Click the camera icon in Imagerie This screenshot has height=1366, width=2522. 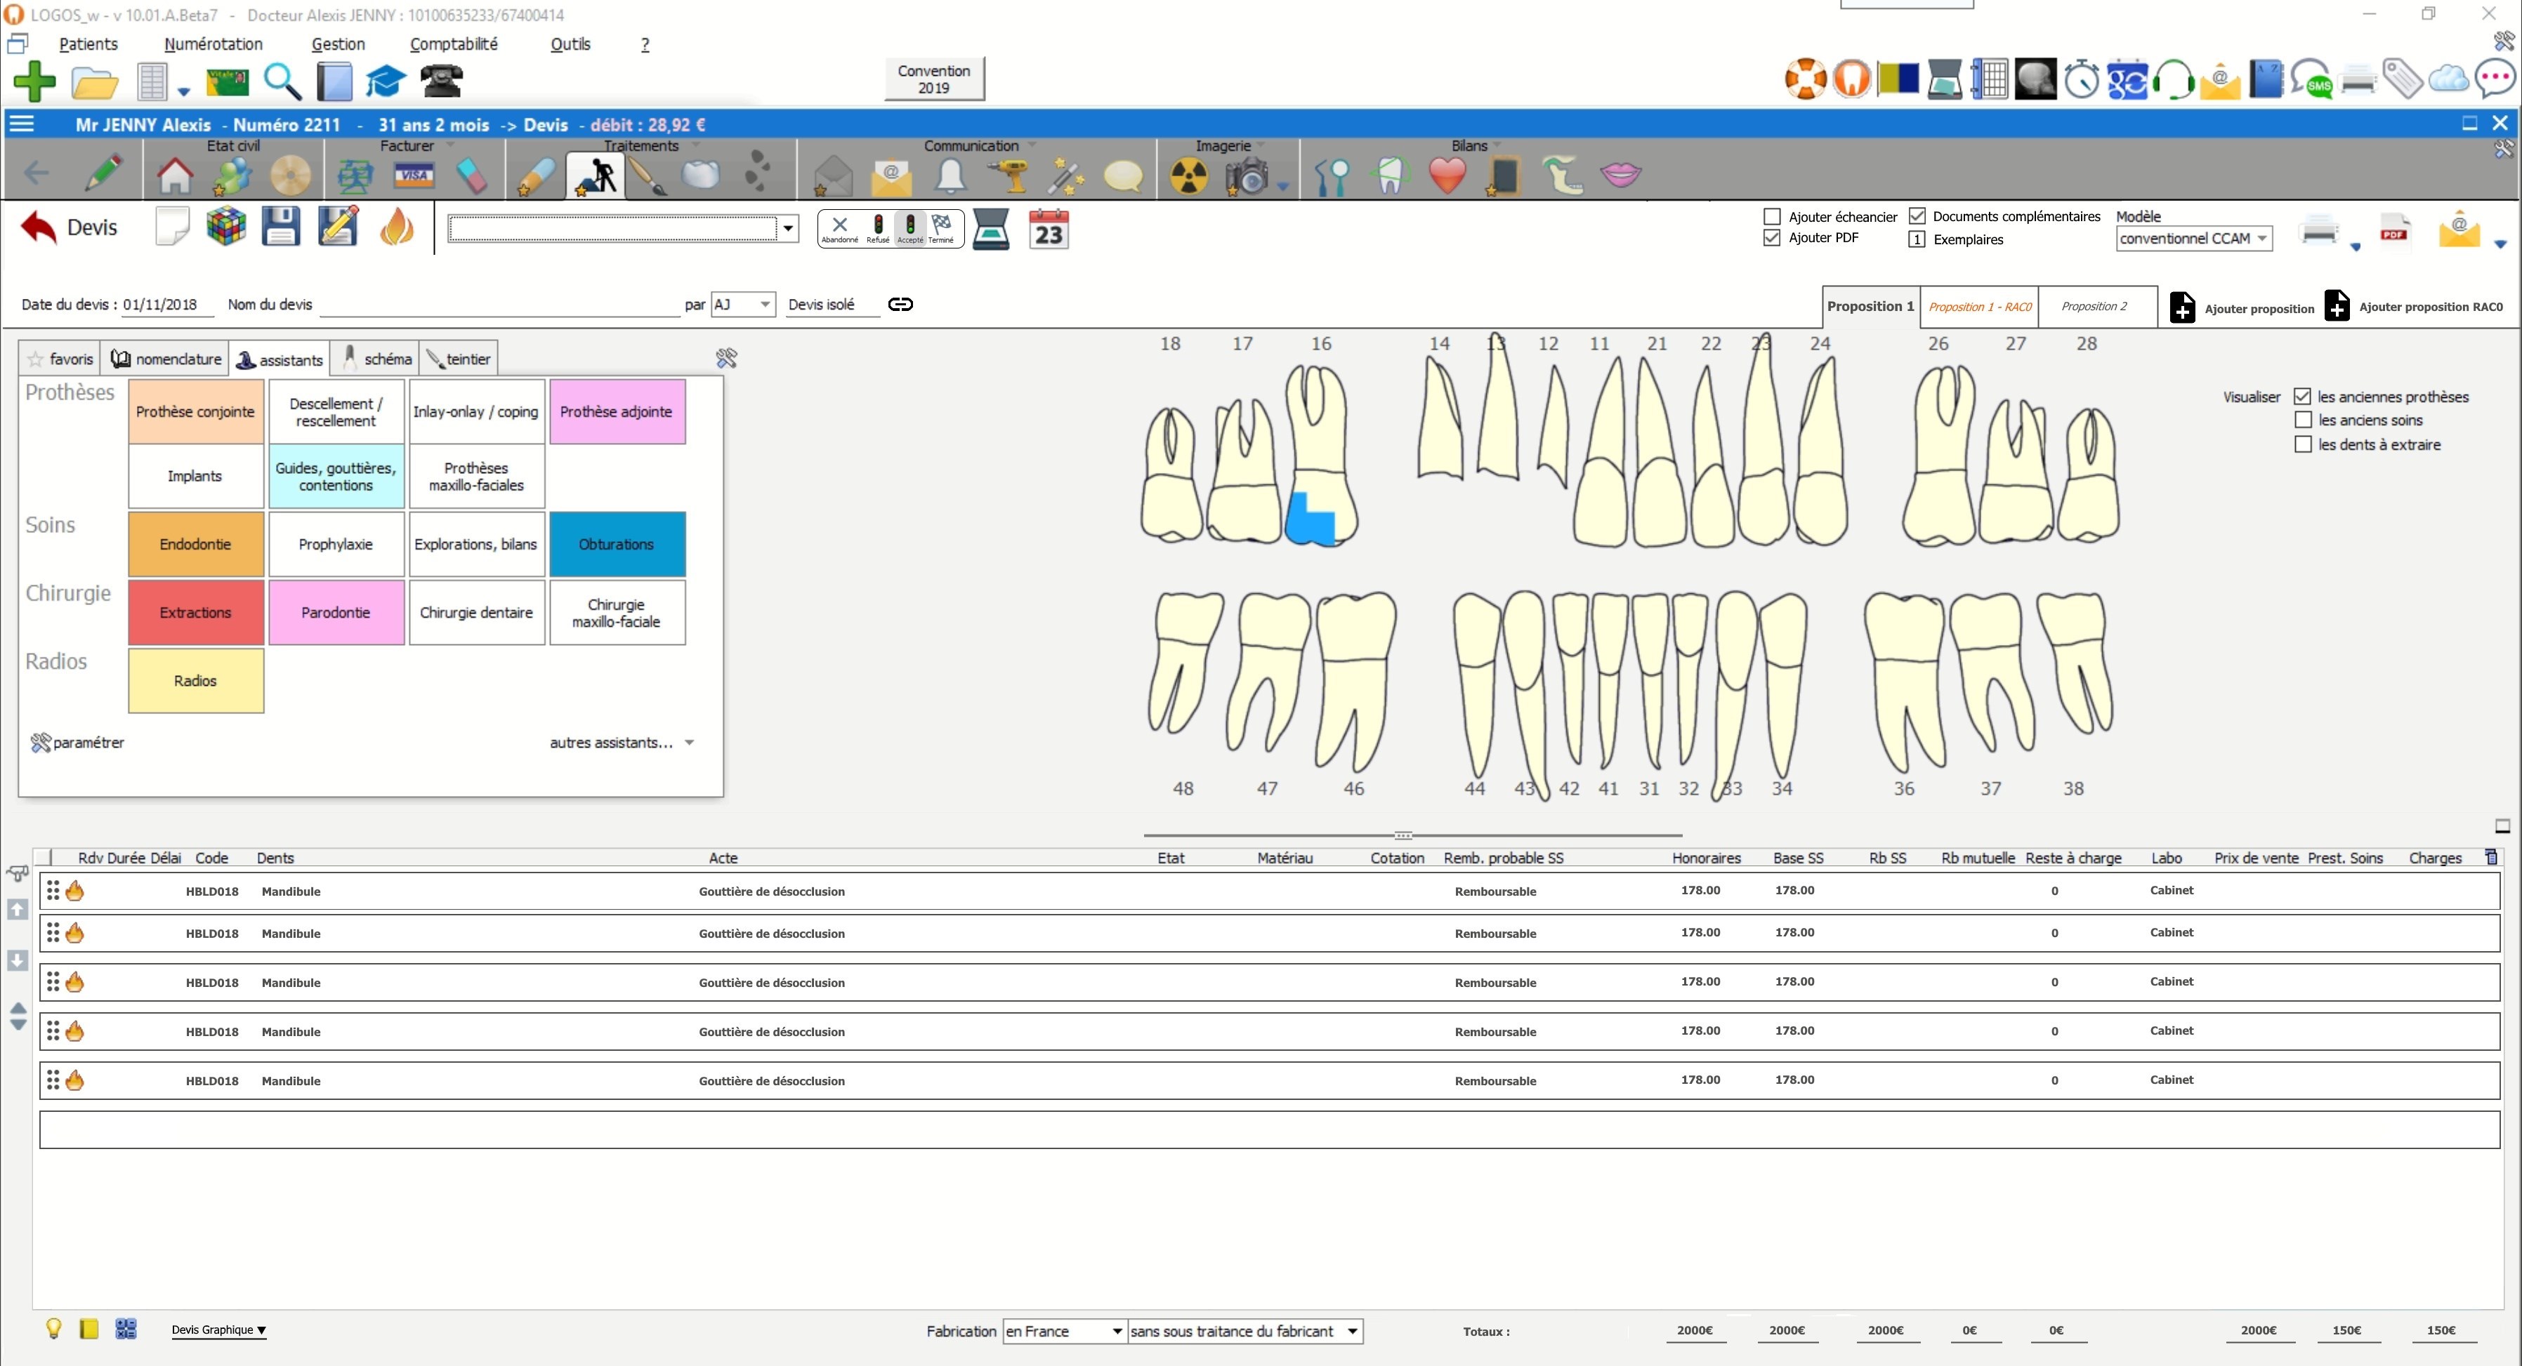1247,176
